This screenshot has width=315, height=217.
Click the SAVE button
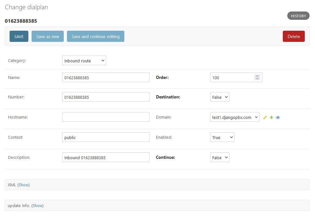(x=19, y=36)
